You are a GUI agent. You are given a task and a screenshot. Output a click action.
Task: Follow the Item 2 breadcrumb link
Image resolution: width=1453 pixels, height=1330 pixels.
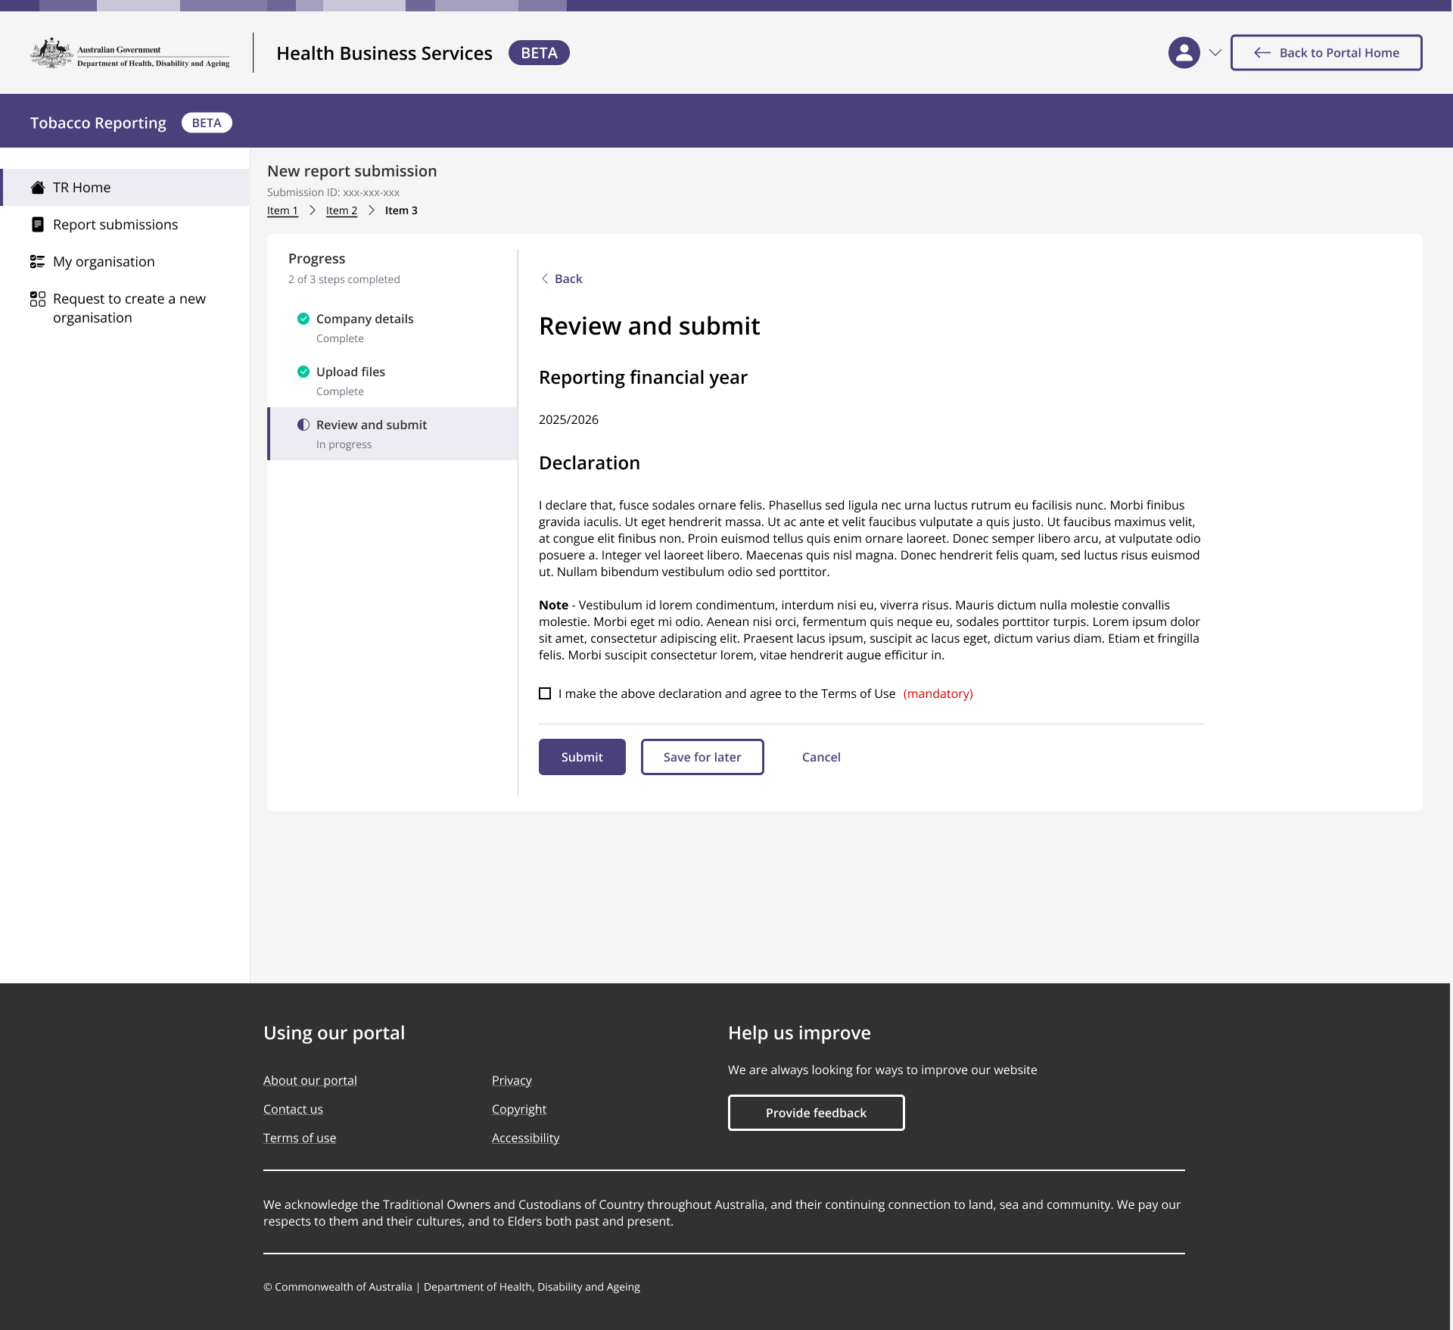(x=341, y=210)
